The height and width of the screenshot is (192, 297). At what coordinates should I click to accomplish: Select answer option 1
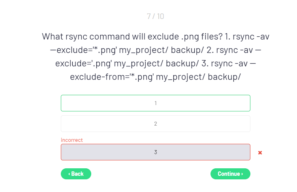click(x=155, y=103)
